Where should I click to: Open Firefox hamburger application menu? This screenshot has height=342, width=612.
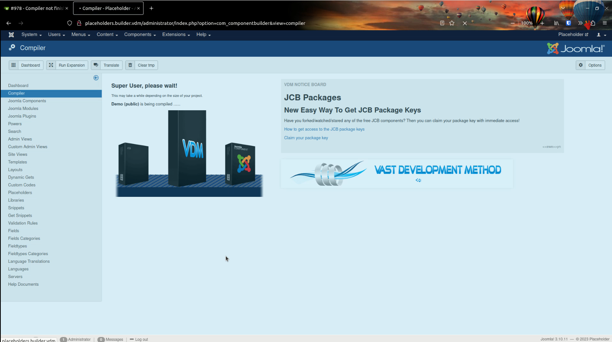pos(605,23)
